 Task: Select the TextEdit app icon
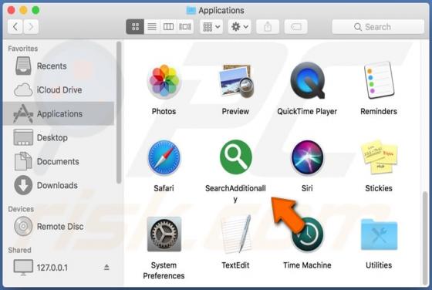click(236, 234)
